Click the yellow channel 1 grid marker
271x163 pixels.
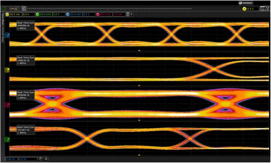click(7, 70)
